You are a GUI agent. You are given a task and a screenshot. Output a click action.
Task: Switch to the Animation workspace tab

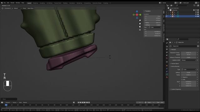[72, 3]
